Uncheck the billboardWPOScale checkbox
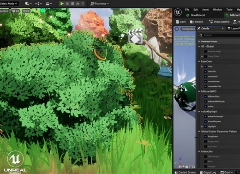Image resolution: width=240 pixels, height=174 pixels. 205,102
